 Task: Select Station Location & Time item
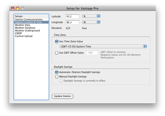(x=31, y=22)
